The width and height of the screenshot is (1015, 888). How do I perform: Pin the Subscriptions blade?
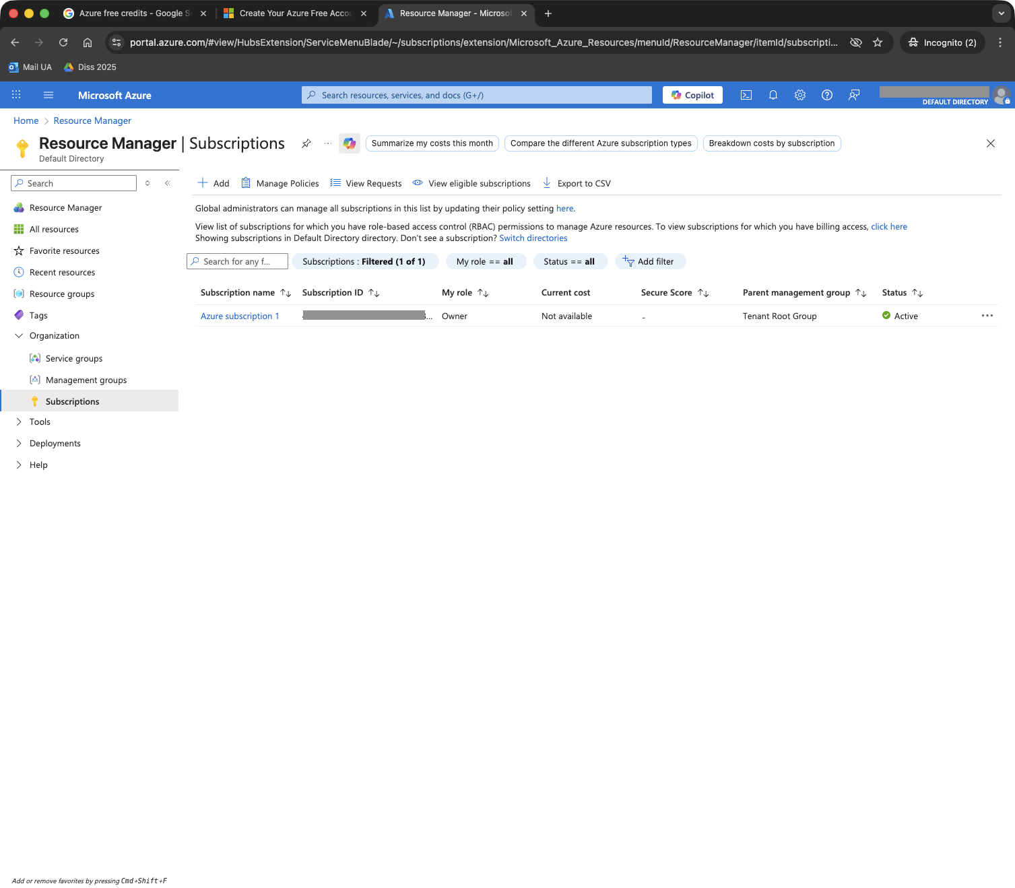pos(306,143)
